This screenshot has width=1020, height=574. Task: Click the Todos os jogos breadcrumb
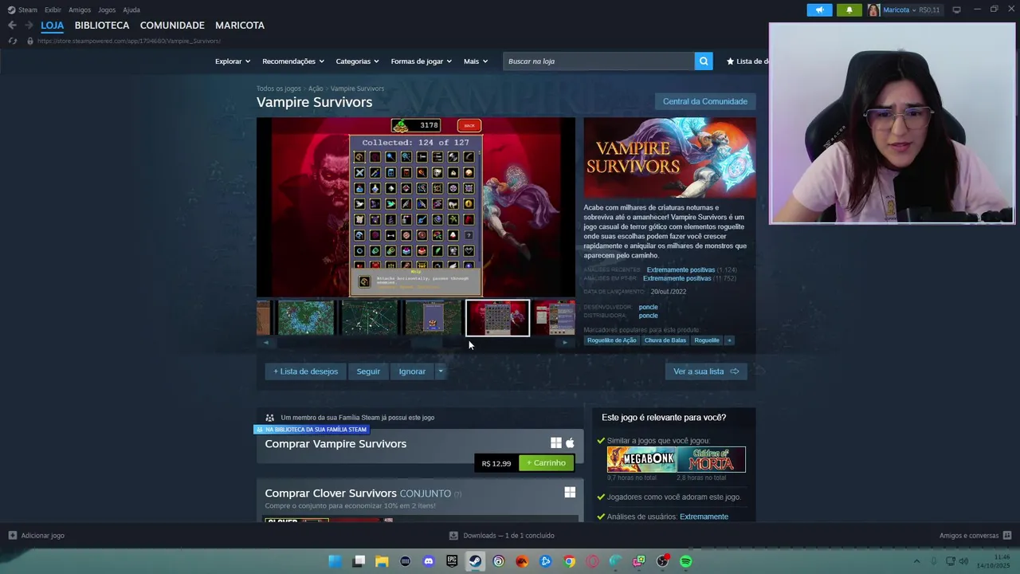coord(279,88)
